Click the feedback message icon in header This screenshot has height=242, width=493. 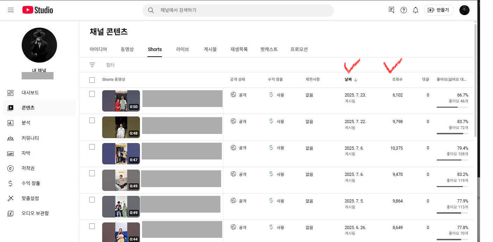tap(392, 10)
